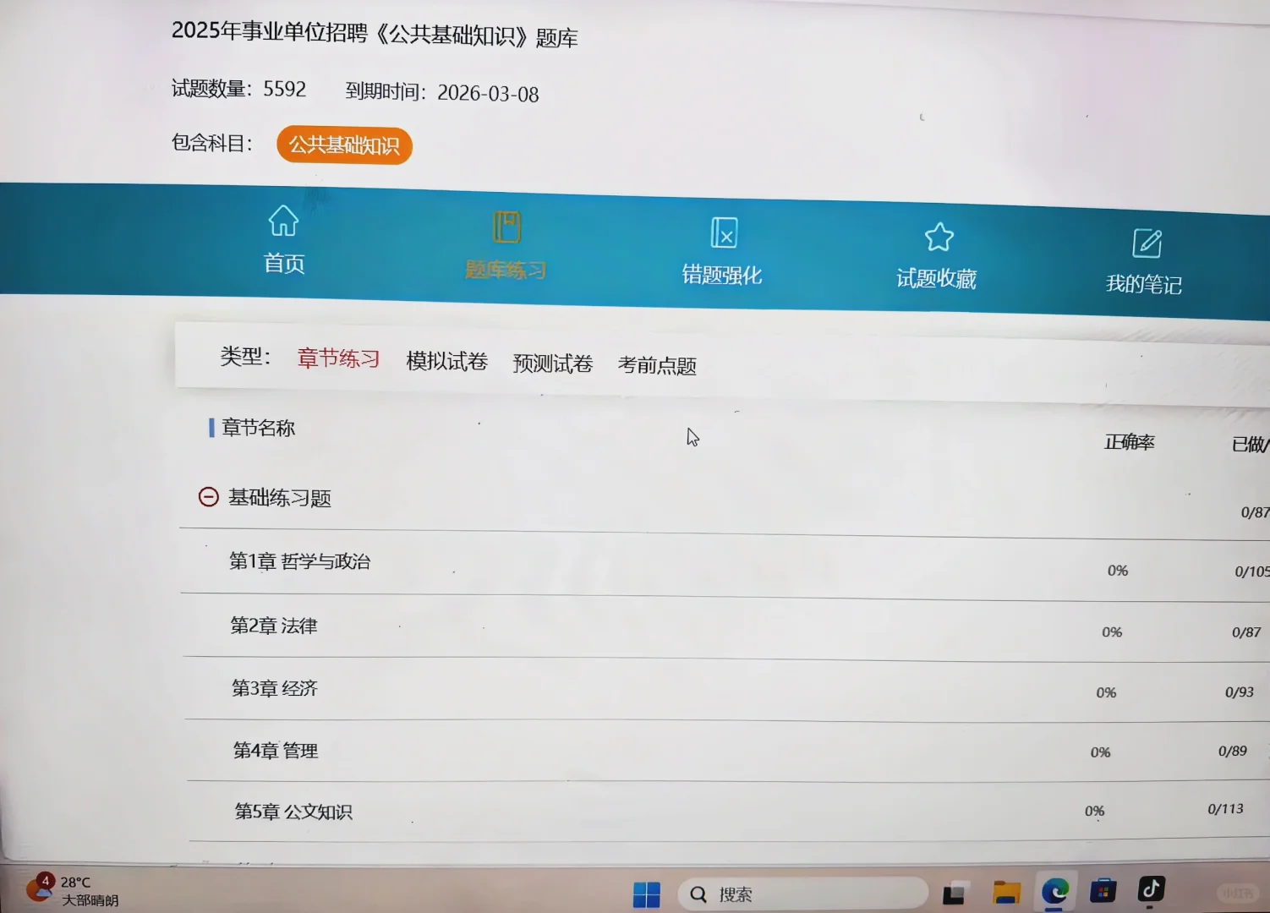
Task: Select the 考前点题 tab
Action: (x=656, y=366)
